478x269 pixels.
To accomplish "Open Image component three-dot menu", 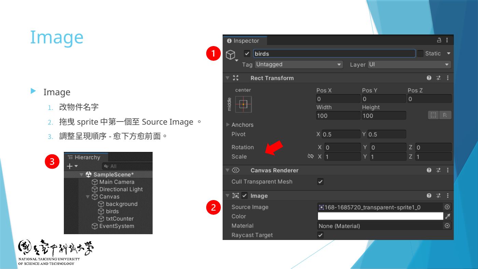I will click(x=448, y=196).
